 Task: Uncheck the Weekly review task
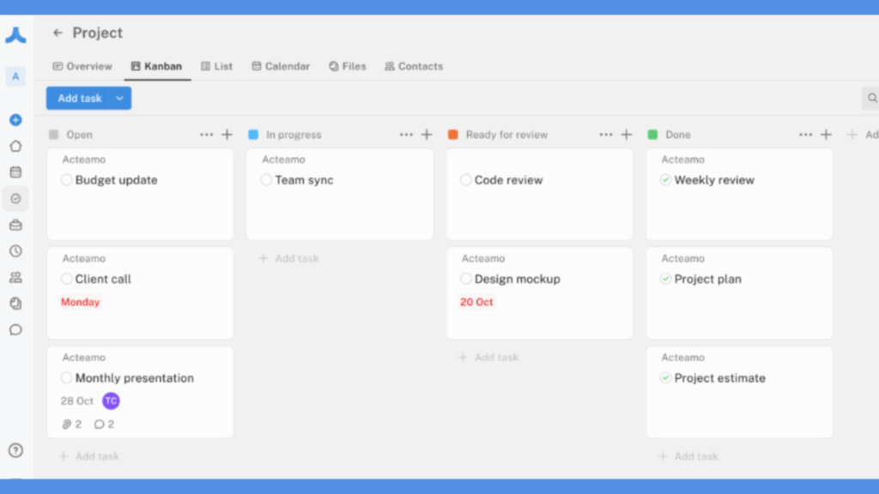[x=665, y=180]
